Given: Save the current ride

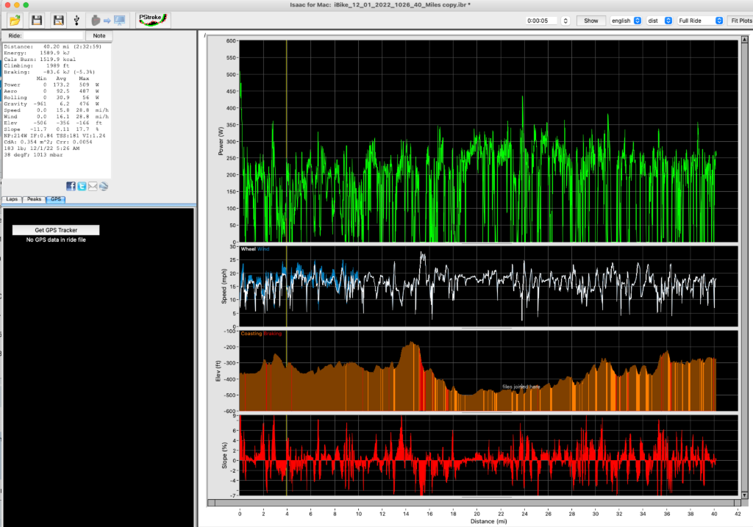Looking at the screenshot, I should coord(35,21).
